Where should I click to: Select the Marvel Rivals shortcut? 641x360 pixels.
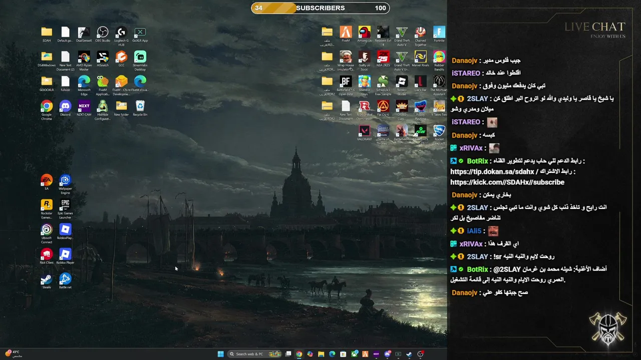[x=421, y=59]
